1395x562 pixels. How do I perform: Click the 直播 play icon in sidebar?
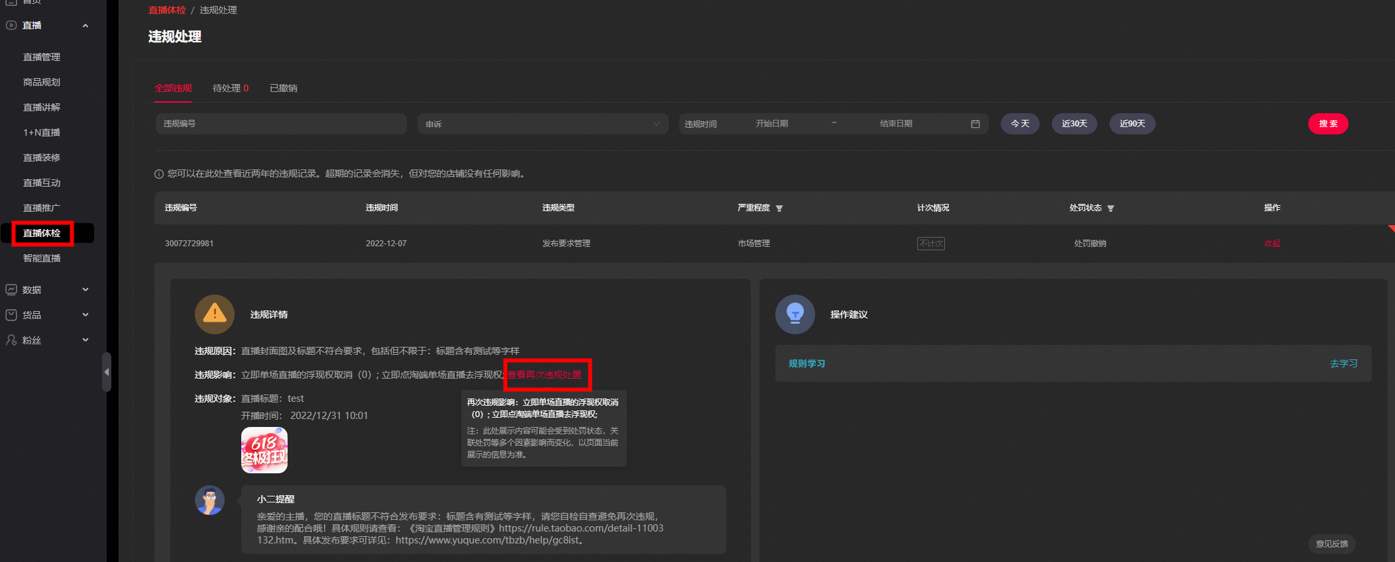[x=11, y=25]
